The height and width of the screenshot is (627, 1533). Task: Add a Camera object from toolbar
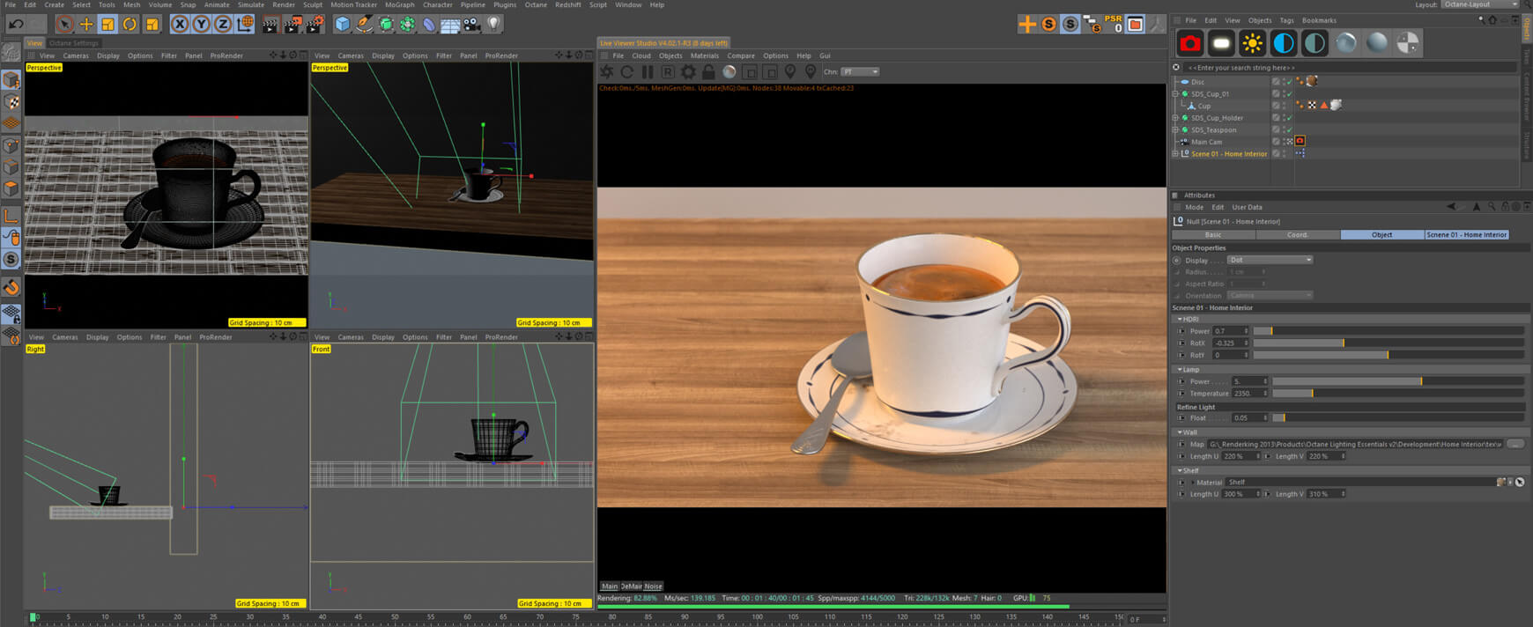(x=472, y=25)
